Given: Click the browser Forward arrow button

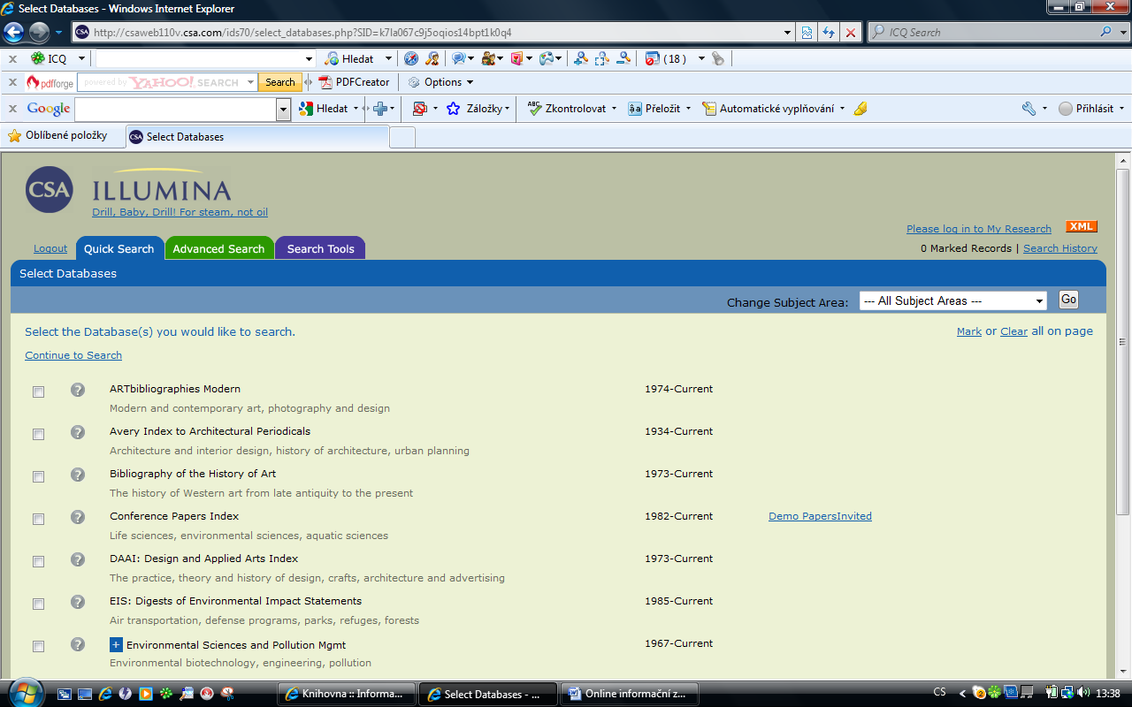Looking at the screenshot, I should point(40,33).
